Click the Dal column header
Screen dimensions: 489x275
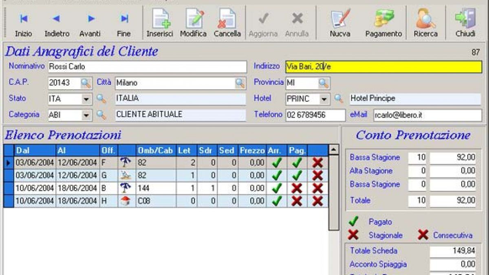click(x=35, y=150)
